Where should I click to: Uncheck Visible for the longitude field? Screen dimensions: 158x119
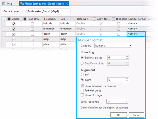[14, 29]
